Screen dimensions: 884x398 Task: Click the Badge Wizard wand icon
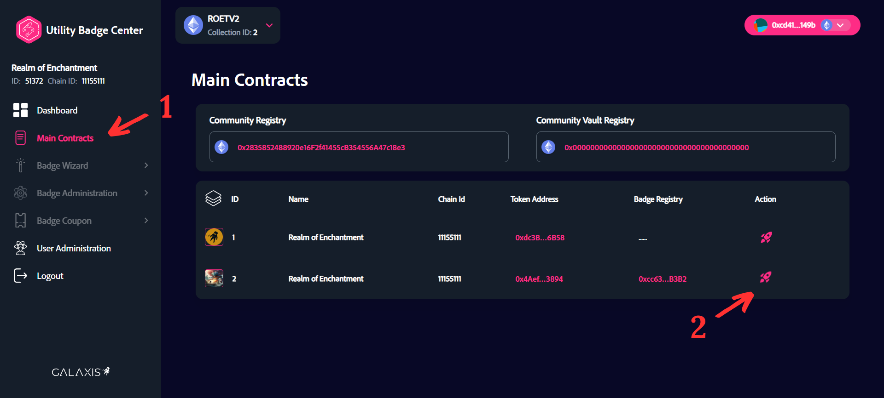[20, 165]
